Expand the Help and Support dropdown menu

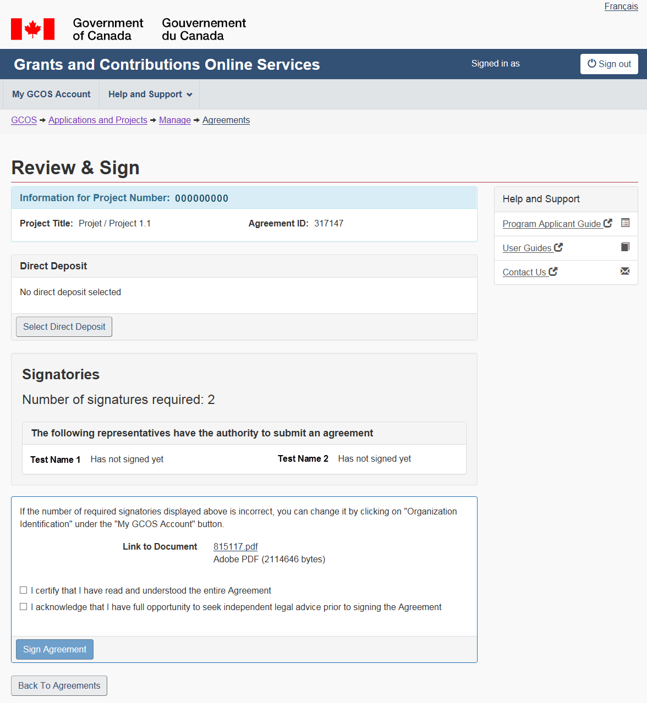click(x=150, y=95)
